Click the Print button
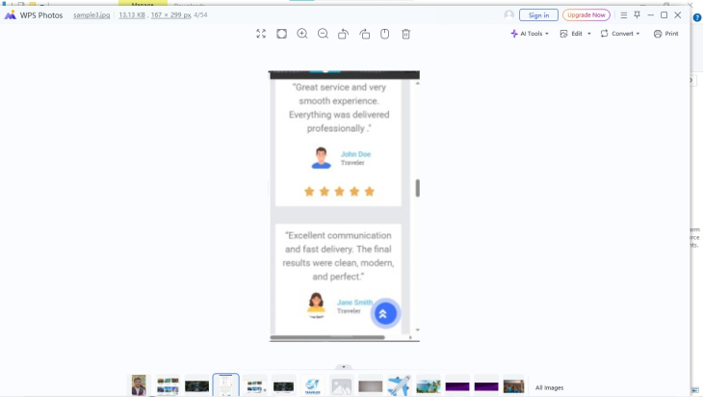This screenshot has height=397, width=703. [x=665, y=34]
